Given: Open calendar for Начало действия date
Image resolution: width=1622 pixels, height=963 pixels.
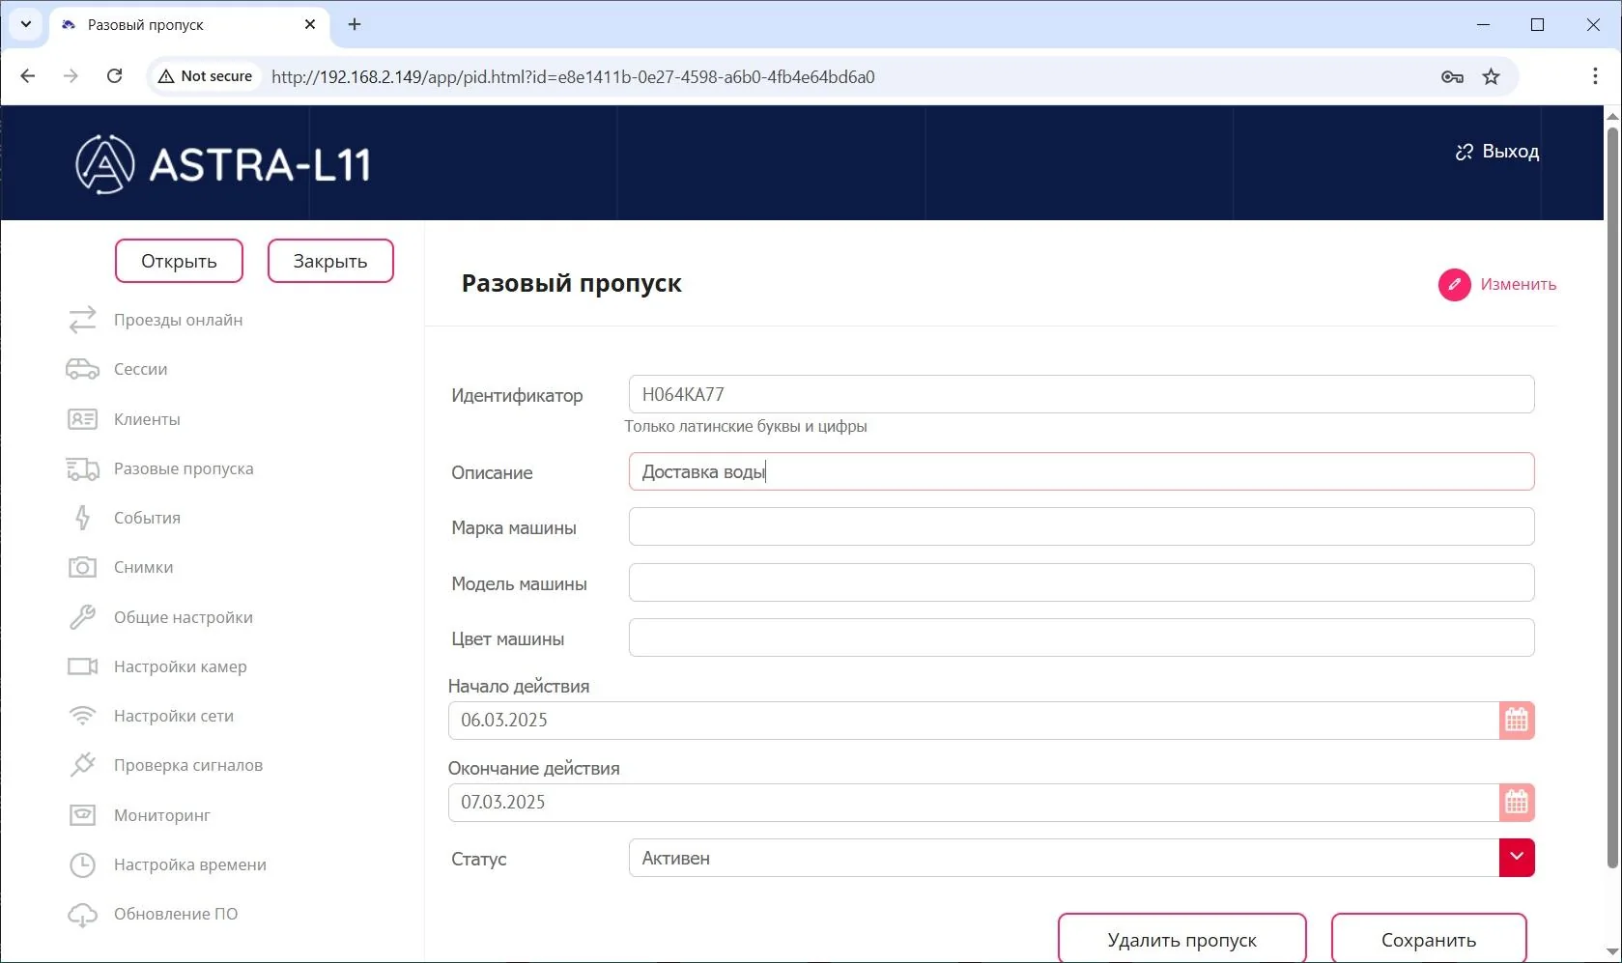Looking at the screenshot, I should [1517, 721].
